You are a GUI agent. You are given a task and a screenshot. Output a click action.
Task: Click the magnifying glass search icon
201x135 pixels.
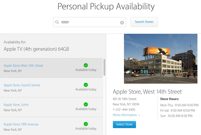pos(57,22)
